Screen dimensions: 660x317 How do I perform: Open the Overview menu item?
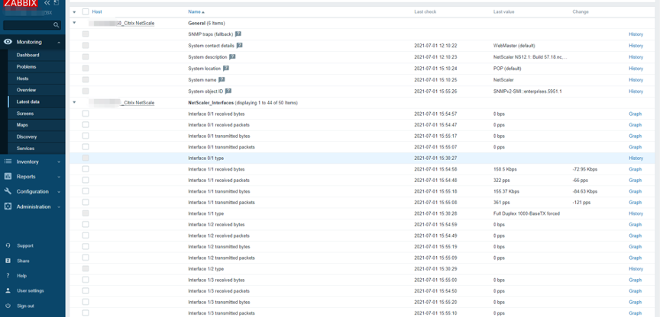pyautogui.click(x=26, y=90)
